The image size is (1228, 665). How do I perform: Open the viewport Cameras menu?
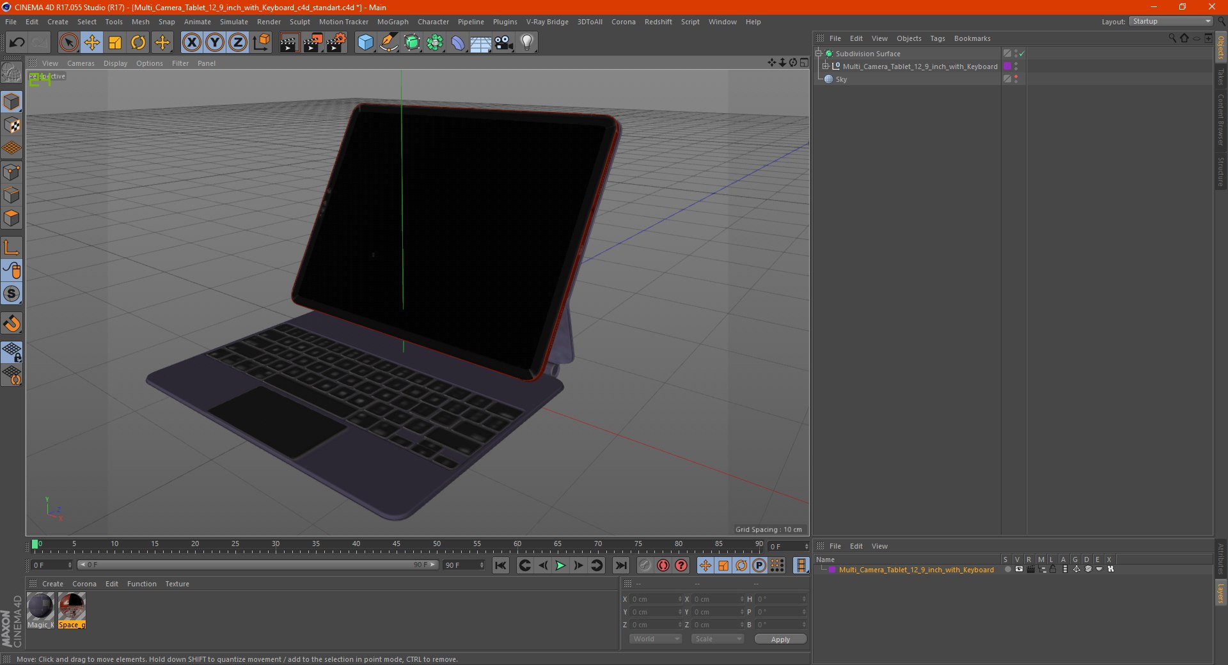coord(81,63)
